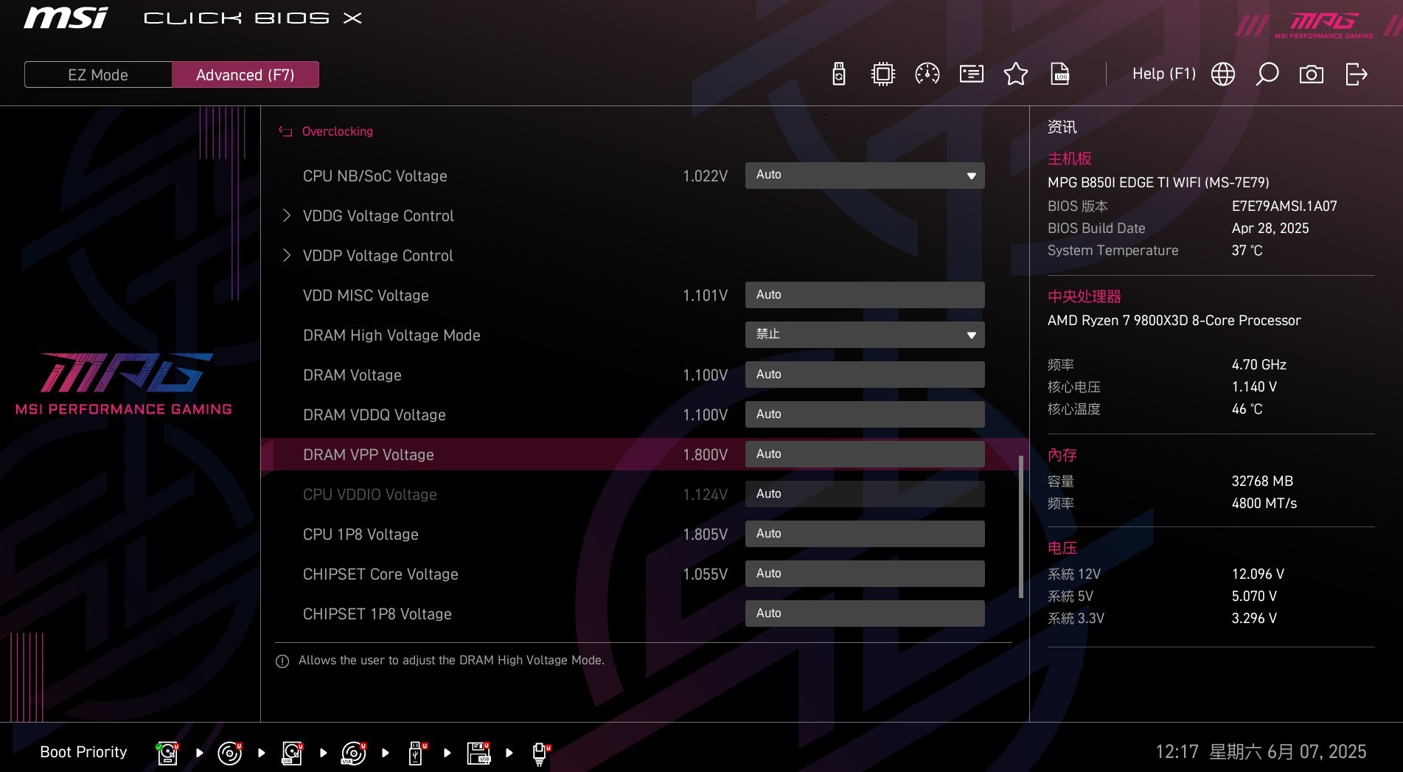Click the 4.70 GHz CPU frequency value
The width and height of the screenshot is (1403, 772).
point(1258,365)
